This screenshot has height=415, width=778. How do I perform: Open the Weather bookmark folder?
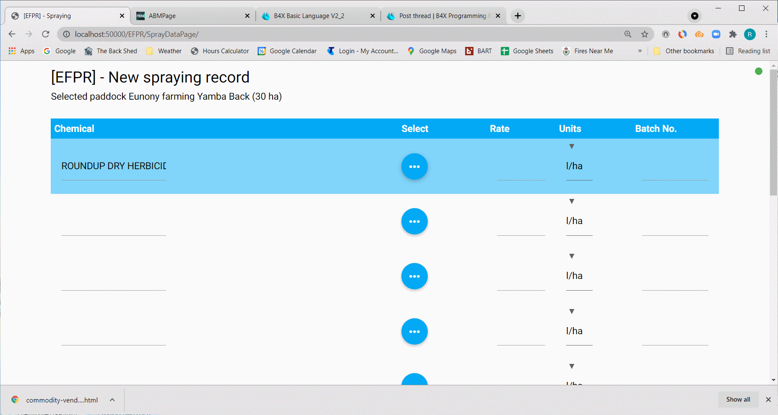tap(164, 51)
